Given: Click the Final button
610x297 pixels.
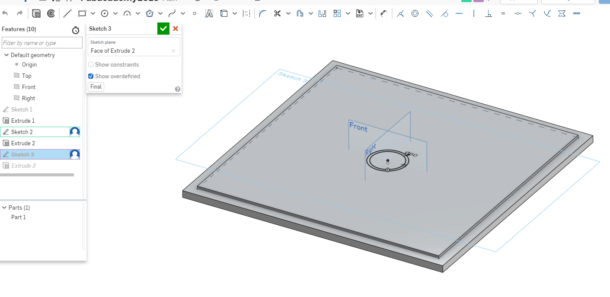Looking at the screenshot, I should (x=96, y=86).
